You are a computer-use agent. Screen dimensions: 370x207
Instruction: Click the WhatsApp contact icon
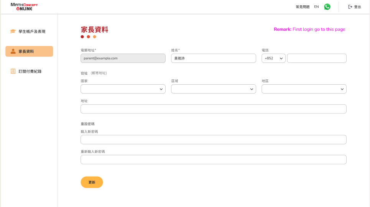pos(327,7)
